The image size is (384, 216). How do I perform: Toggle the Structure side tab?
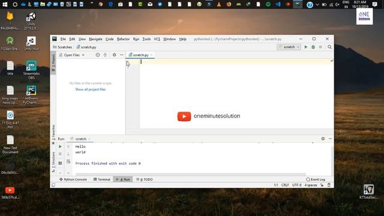tap(53, 162)
